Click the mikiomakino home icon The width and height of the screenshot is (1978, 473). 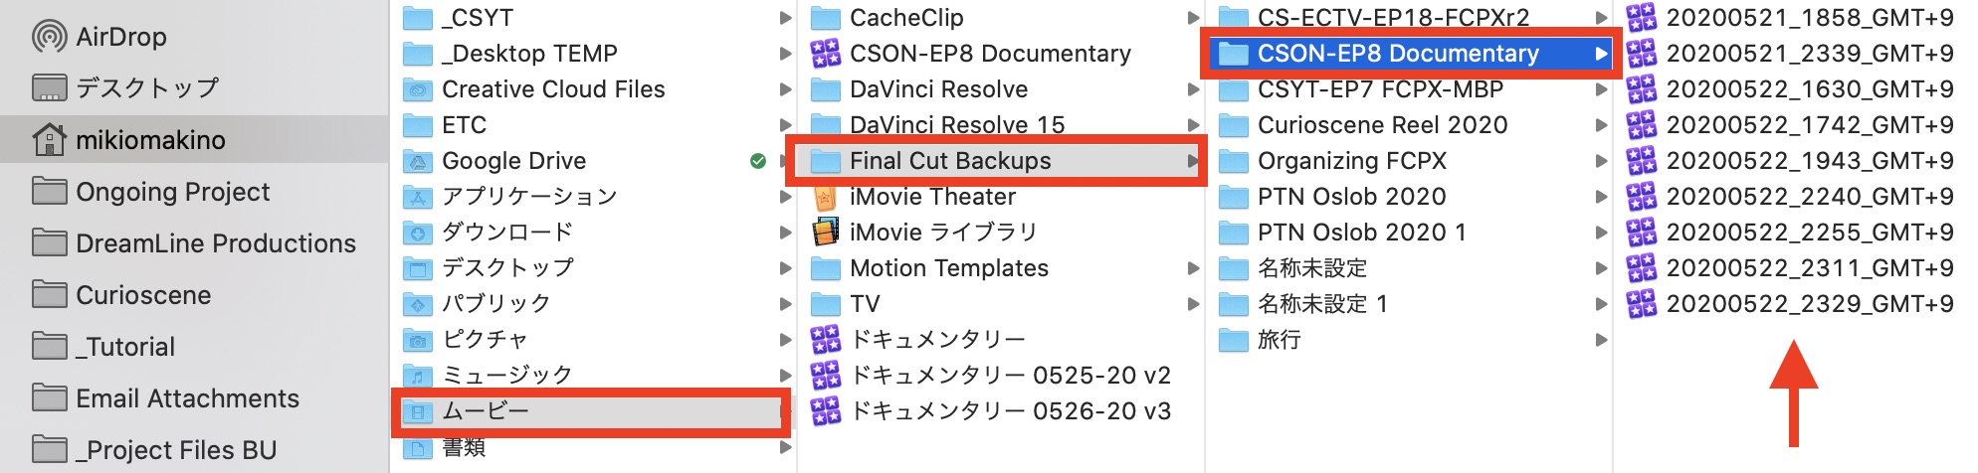50,140
